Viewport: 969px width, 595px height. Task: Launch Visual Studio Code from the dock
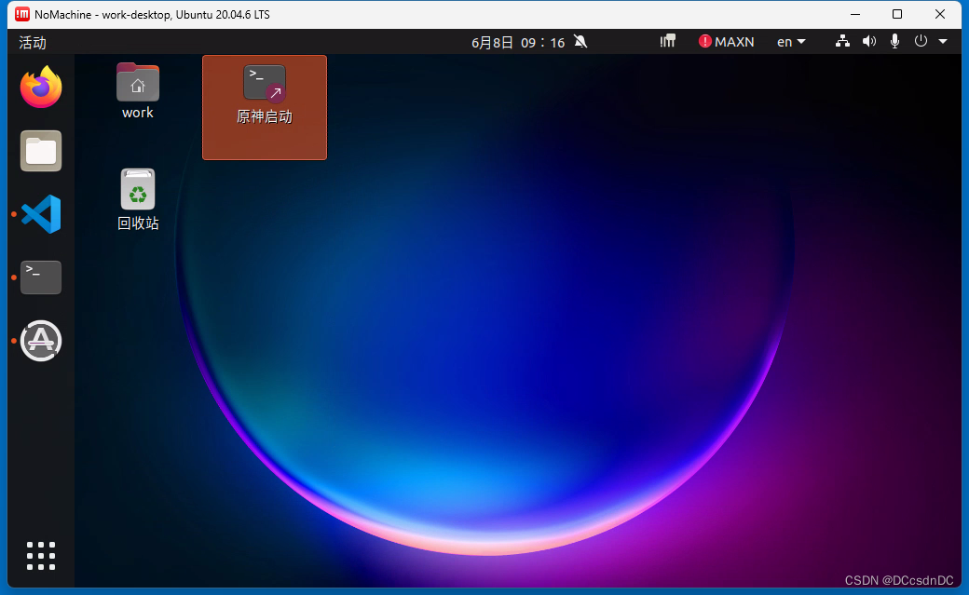40,213
